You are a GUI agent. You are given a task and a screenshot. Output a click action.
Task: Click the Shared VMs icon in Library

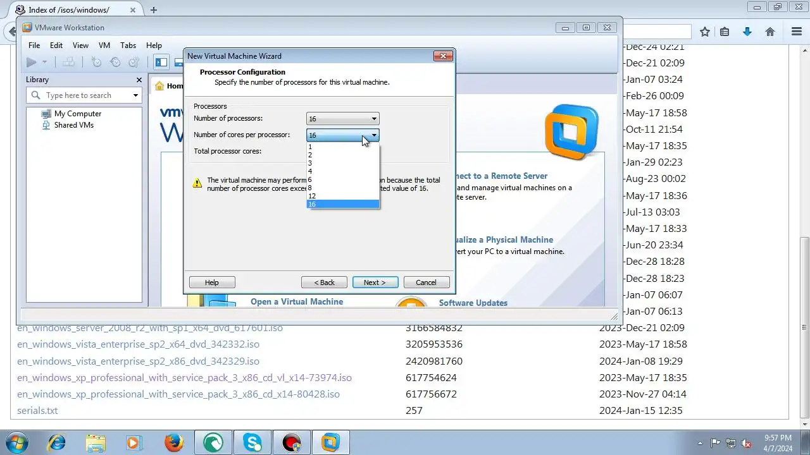click(x=46, y=125)
